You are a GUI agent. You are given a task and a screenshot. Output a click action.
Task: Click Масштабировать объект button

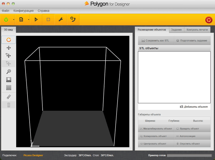coord(156,129)
